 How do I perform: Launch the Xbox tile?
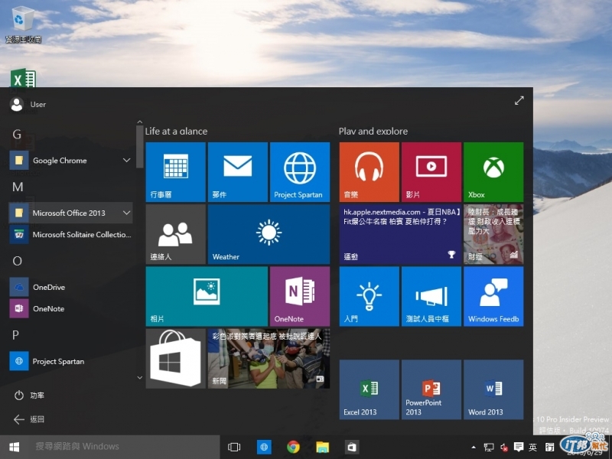point(493,172)
